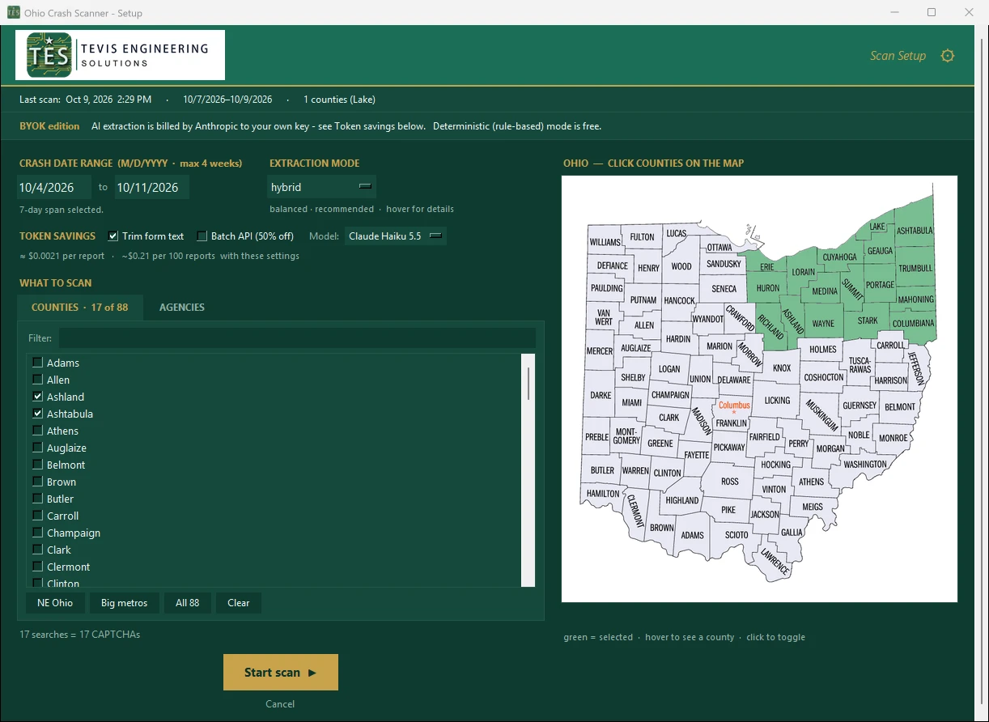Check the Carroll county checkbox

(37, 516)
